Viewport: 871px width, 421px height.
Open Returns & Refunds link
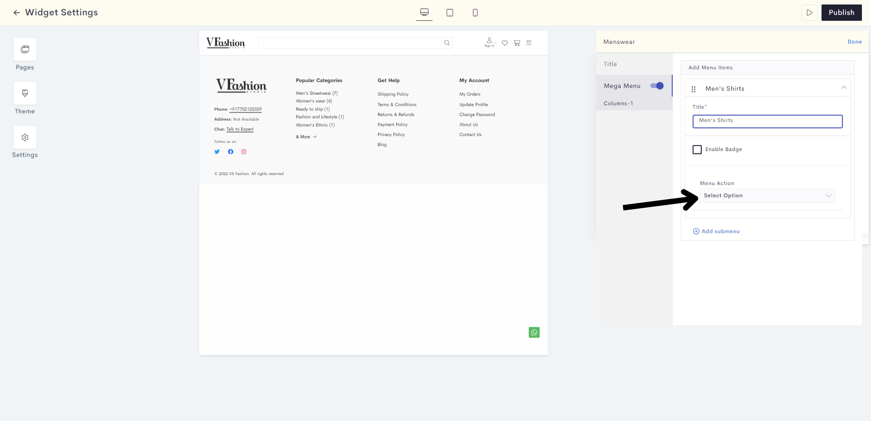(396, 115)
